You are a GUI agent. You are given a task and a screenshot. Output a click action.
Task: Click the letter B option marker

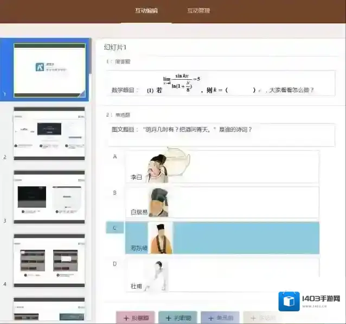tap(115, 193)
